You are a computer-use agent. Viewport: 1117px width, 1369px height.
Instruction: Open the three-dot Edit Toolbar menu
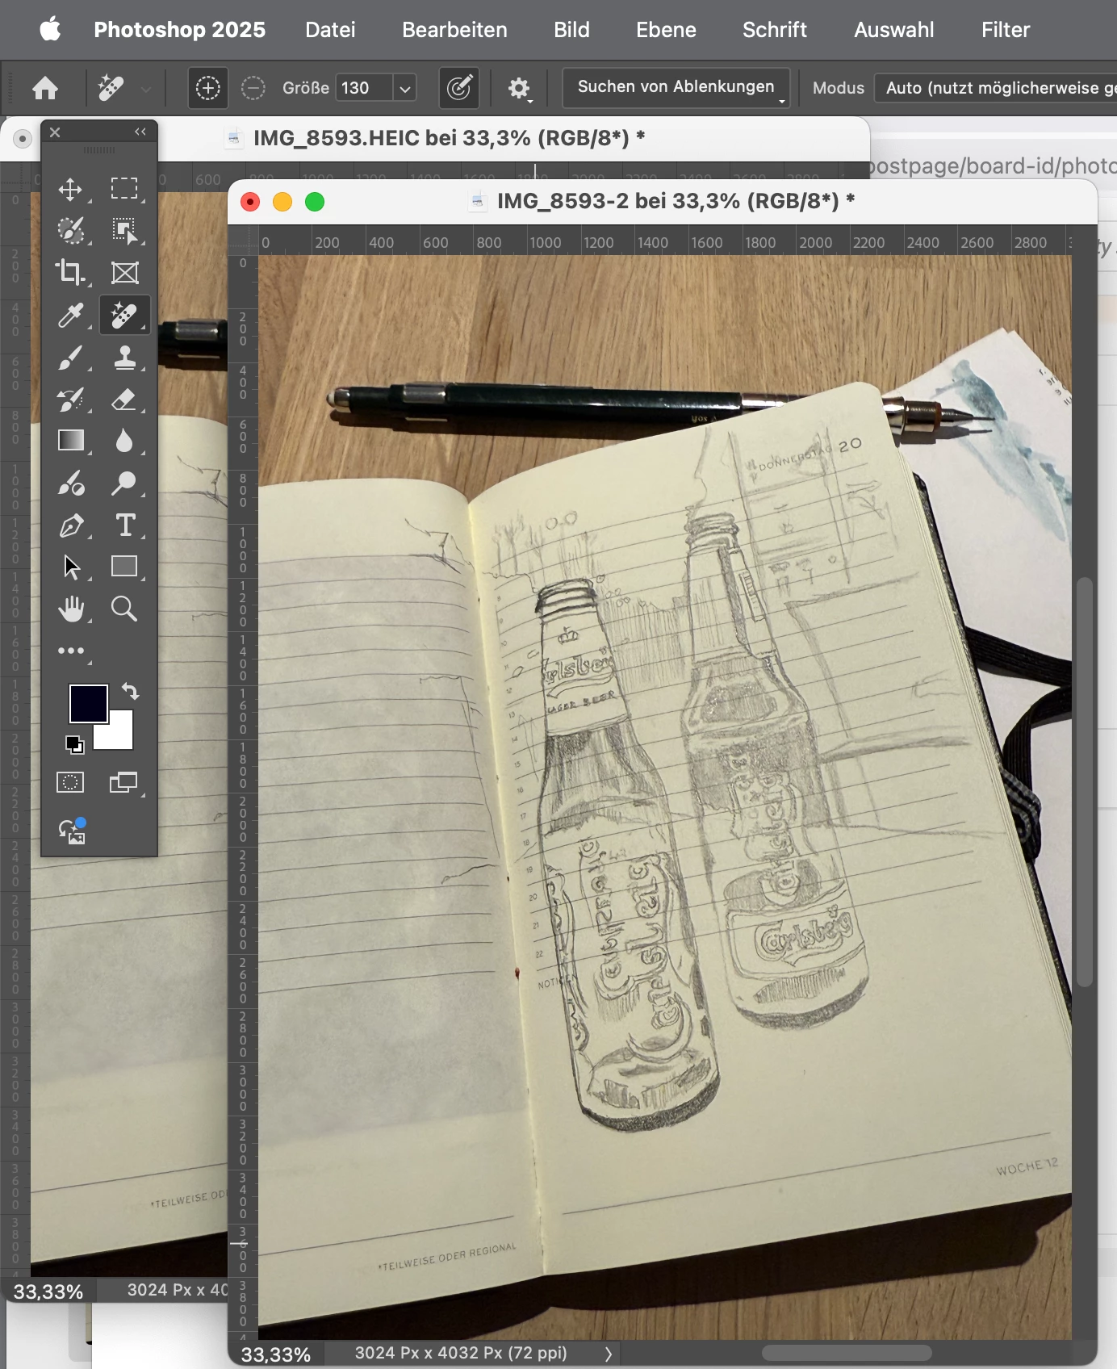tap(70, 651)
